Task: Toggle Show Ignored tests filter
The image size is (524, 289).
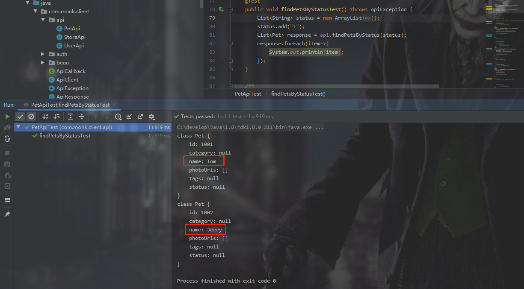Action: 31,116
